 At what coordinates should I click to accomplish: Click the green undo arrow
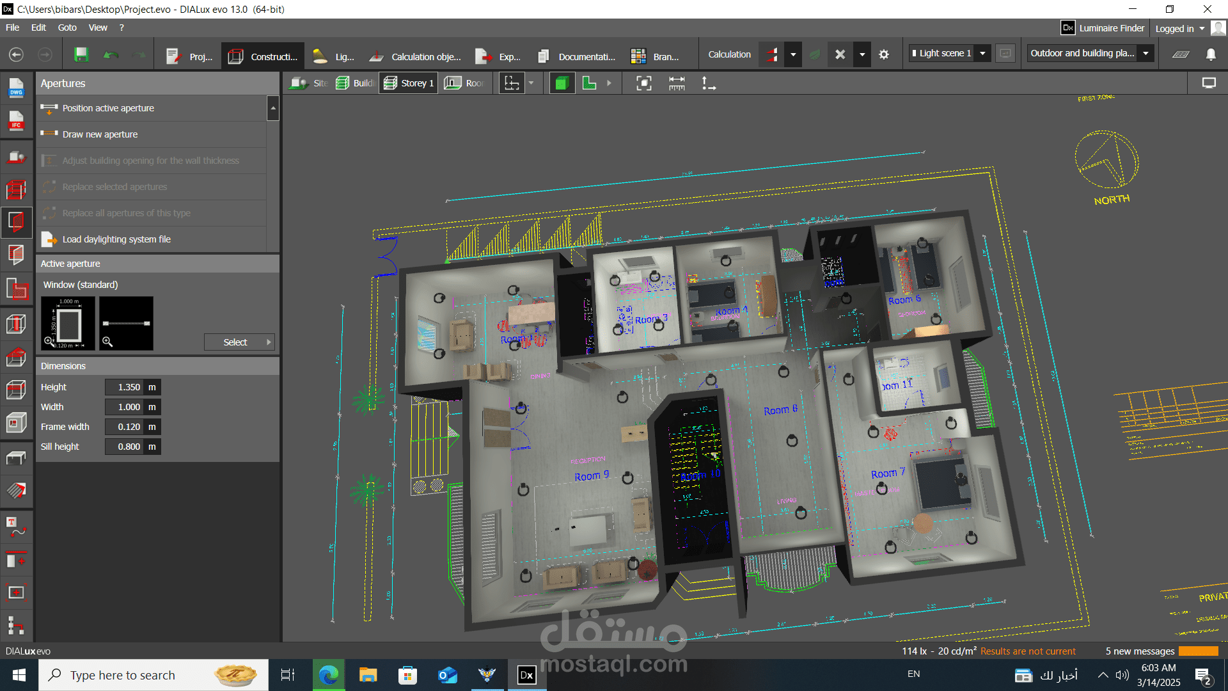click(x=111, y=55)
